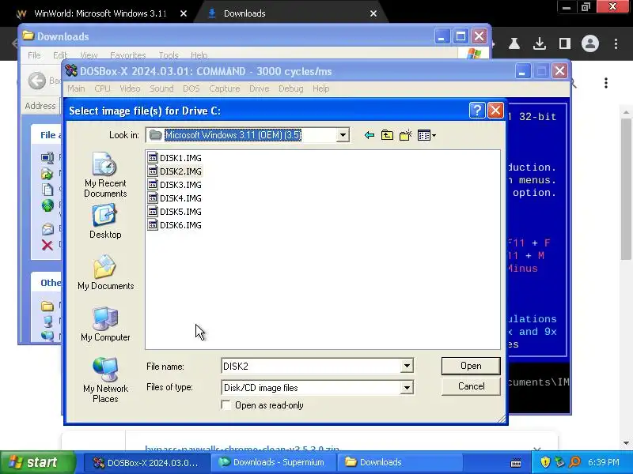The height and width of the screenshot is (474, 633).
Task: Open DOSBox-X Sound menu
Action: pos(161,88)
